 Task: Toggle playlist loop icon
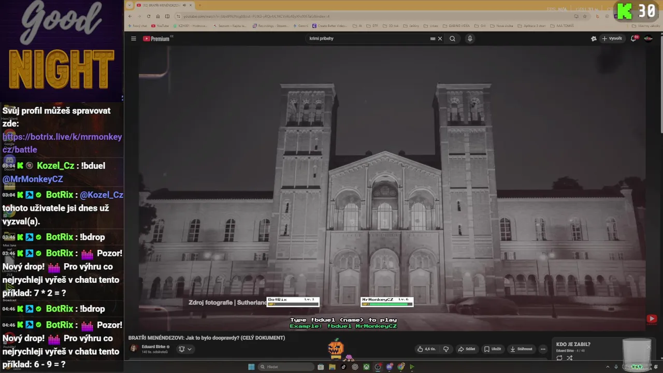559,358
